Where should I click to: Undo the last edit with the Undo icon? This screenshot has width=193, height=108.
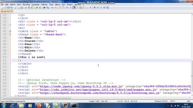36,7
